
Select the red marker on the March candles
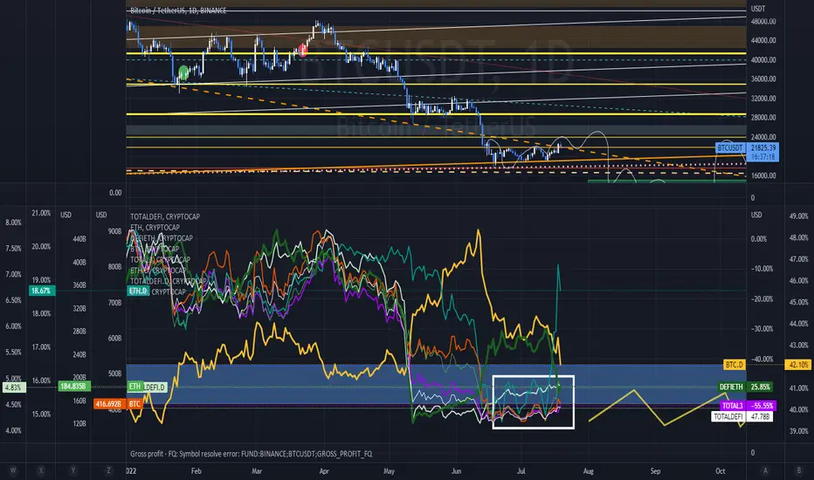pyautogui.click(x=303, y=50)
